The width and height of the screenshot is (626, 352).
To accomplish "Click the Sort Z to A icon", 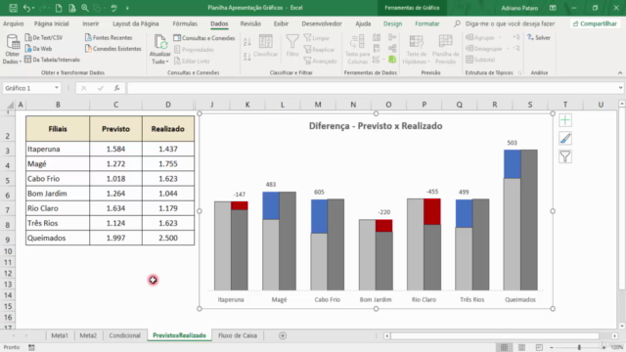I will coord(247,57).
